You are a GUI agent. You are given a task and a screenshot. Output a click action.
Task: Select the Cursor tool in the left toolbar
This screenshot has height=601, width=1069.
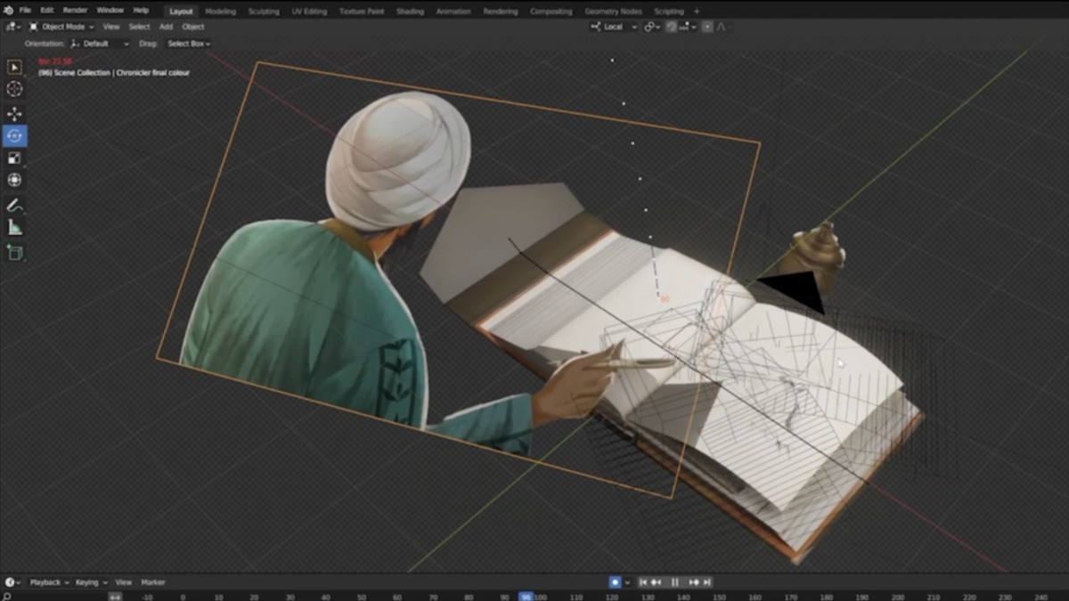[14, 89]
